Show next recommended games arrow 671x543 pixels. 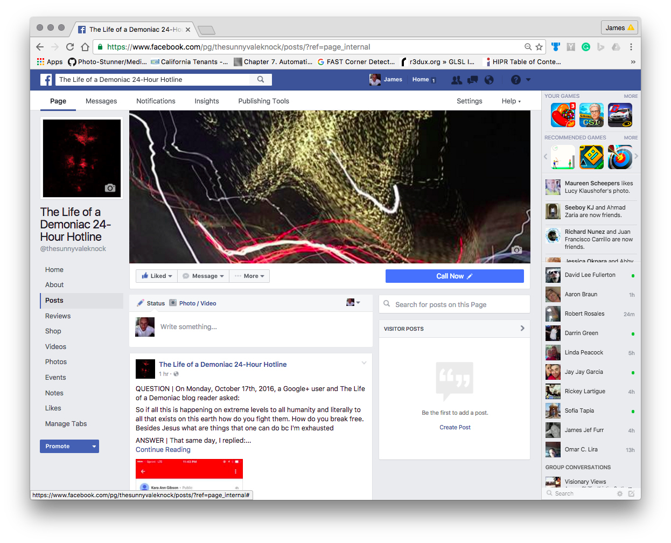click(x=636, y=157)
